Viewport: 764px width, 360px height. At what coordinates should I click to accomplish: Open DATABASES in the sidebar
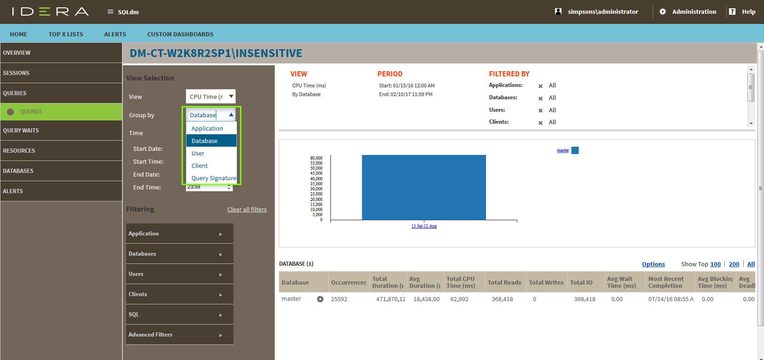[x=61, y=171]
